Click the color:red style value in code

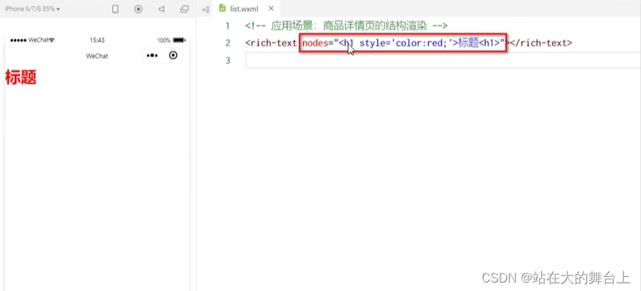[418, 43]
